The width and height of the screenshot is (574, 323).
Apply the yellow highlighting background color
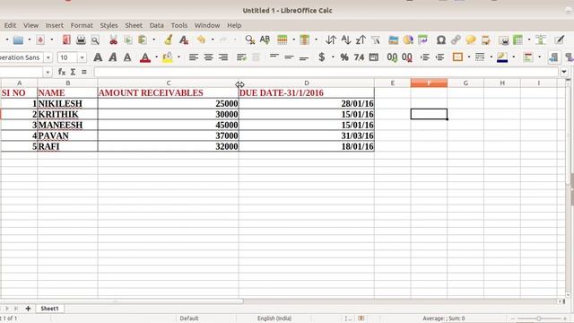point(168,57)
